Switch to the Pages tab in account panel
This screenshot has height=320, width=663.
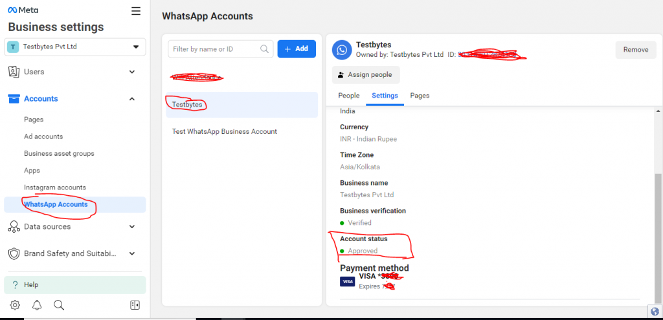[x=420, y=96]
